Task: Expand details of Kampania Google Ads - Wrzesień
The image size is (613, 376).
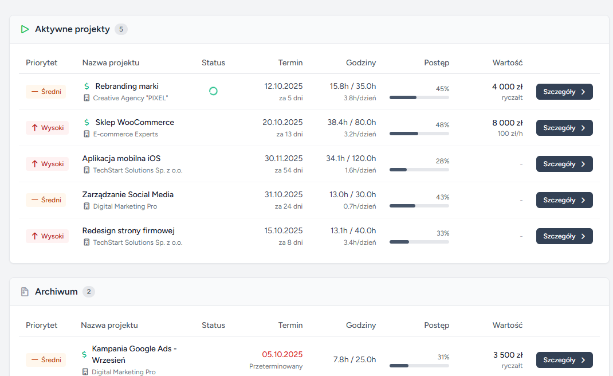Action: click(x=564, y=360)
